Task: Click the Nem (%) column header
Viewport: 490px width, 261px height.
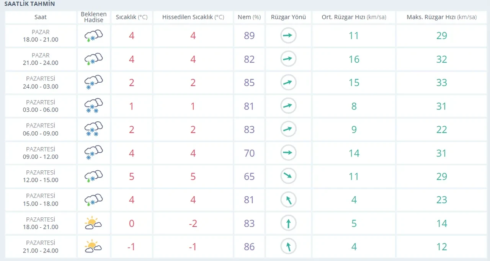Action: pos(249,17)
